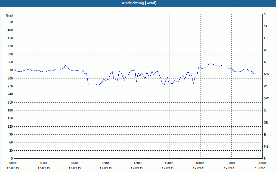Click the 180 y-axis value
The width and height of the screenshot is (276, 172).
tap(10, 110)
